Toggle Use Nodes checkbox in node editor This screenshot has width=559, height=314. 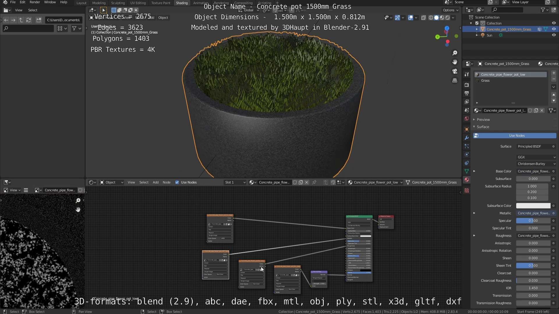coord(177,182)
